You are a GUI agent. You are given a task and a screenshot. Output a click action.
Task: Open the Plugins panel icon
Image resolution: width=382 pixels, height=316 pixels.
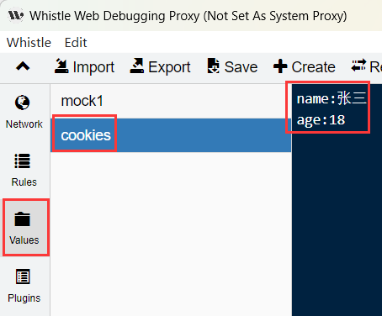click(x=23, y=276)
